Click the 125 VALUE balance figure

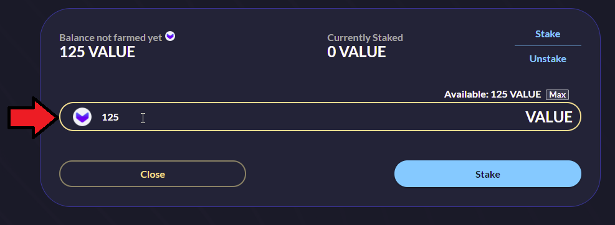pos(97,52)
